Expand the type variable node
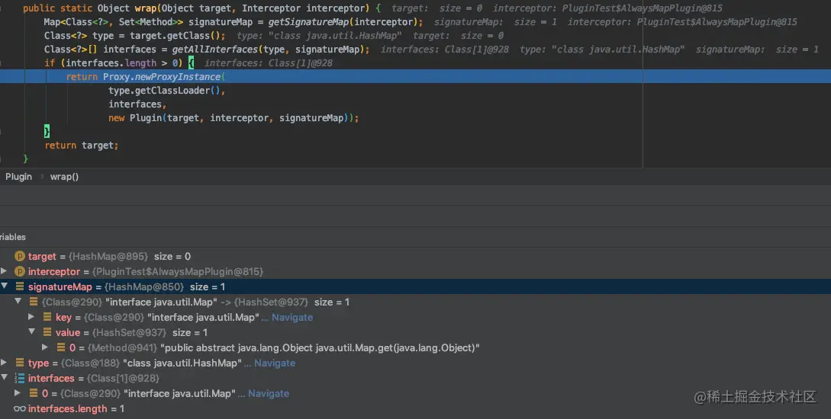 point(5,363)
